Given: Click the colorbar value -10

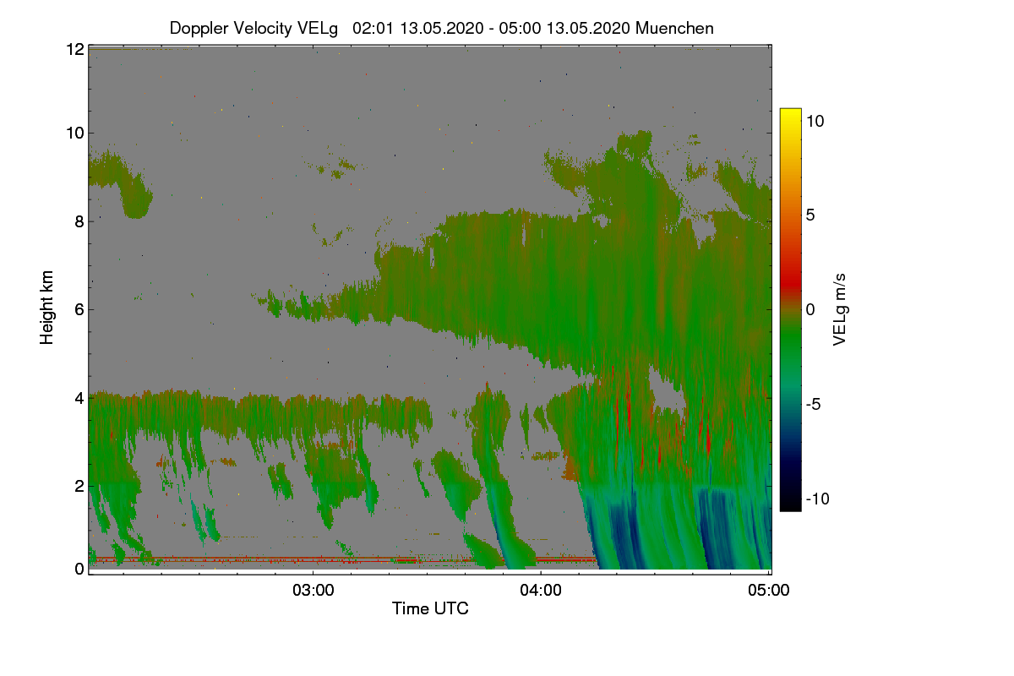Looking at the screenshot, I should (816, 499).
